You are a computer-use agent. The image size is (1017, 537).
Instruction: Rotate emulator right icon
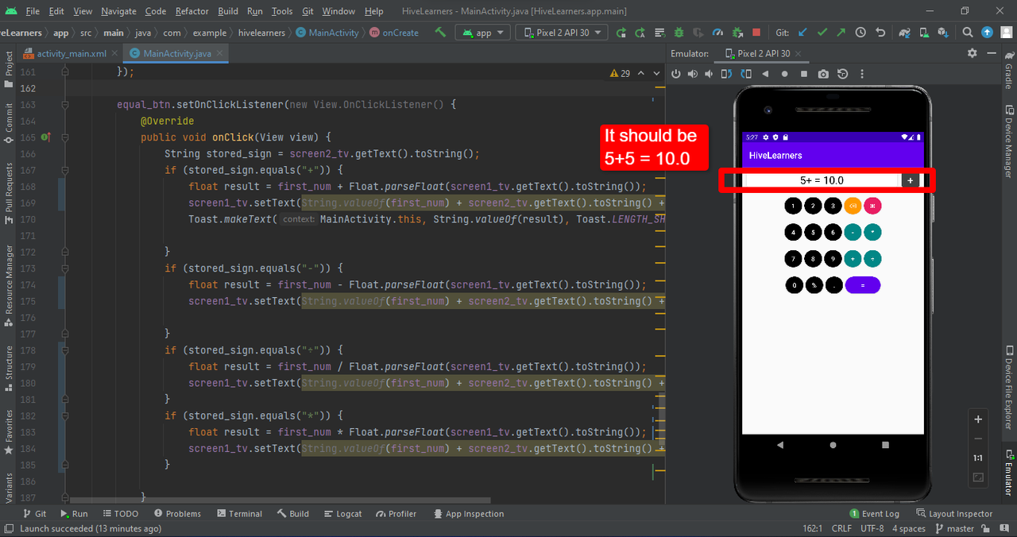pos(745,73)
